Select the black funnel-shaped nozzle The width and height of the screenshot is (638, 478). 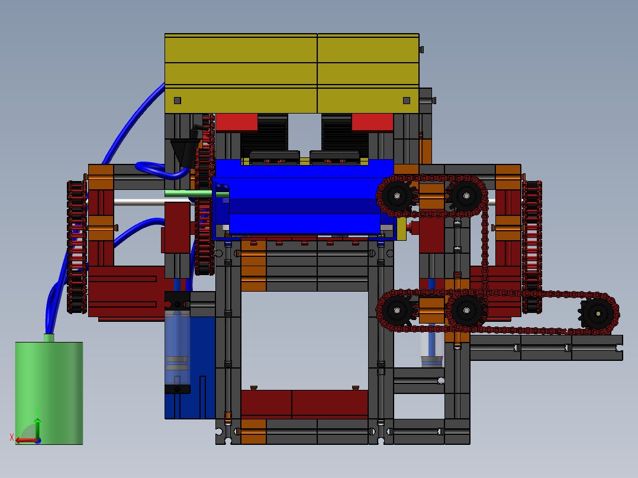click(x=186, y=153)
